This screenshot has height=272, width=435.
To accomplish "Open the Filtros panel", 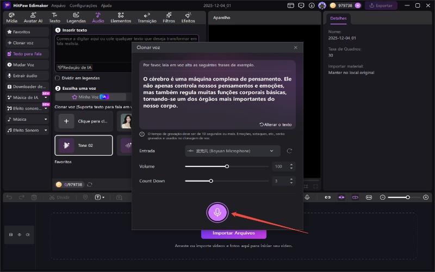I will click(x=169, y=17).
